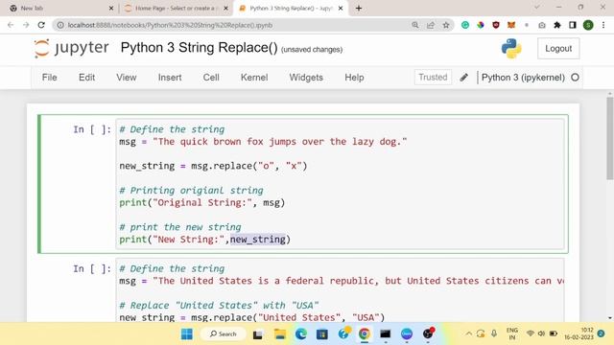
Task: Click the Windows taskbar Search box
Action: pyautogui.click(x=224, y=334)
